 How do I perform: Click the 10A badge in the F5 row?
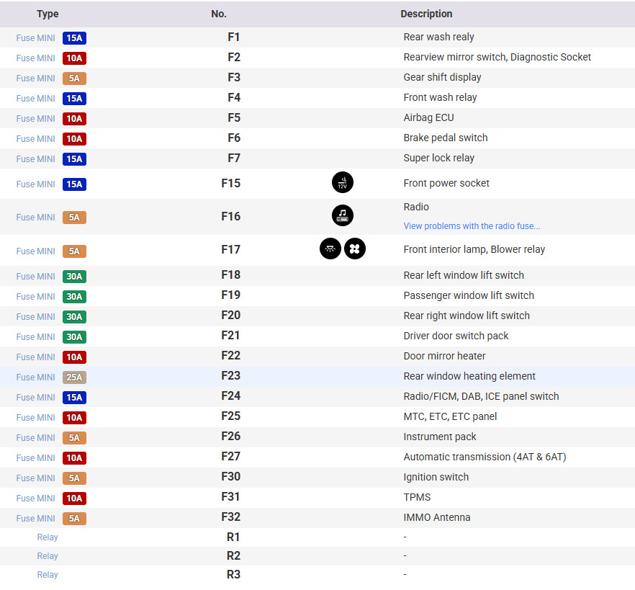(75, 119)
